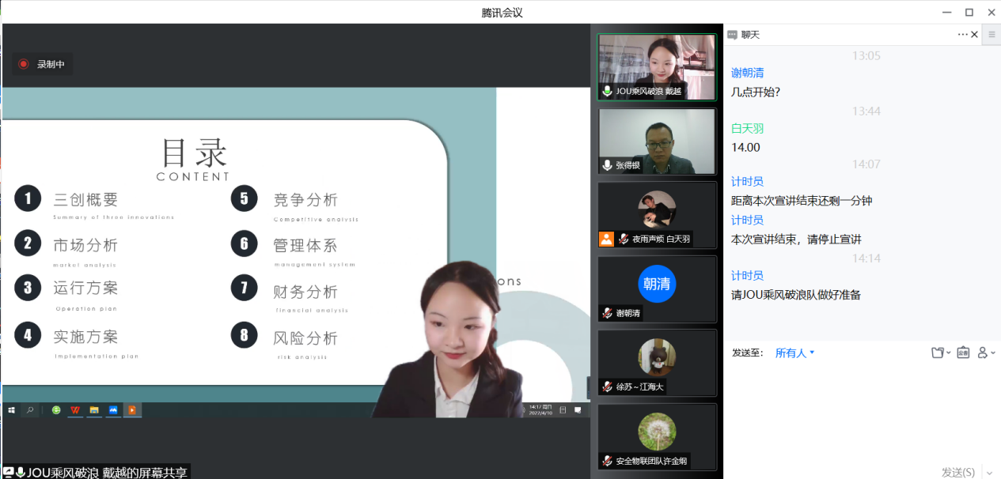Viewport: 1001px width, 479px height.
Task: Click the muted microphone icon for 徐苏~江海大
Action: 607,387
